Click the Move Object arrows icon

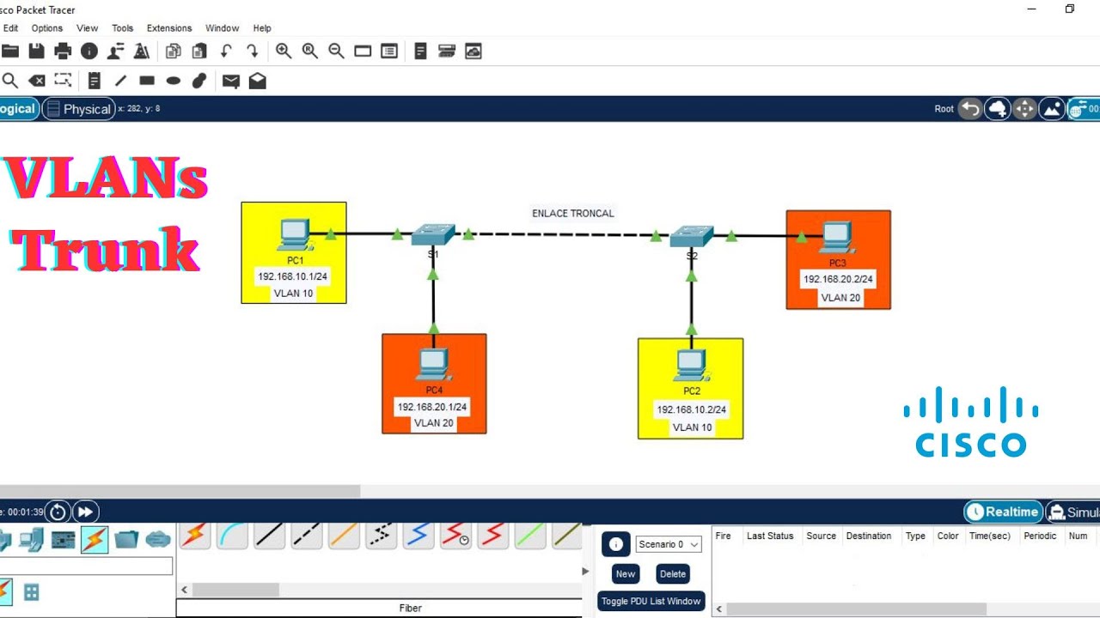pos(1024,109)
